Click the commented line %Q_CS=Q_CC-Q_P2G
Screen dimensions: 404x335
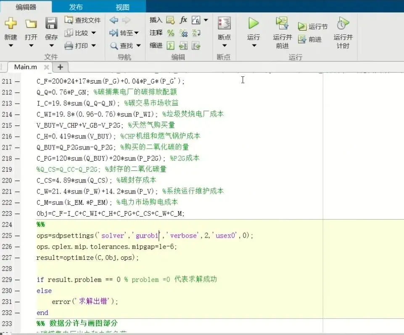pos(101,169)
